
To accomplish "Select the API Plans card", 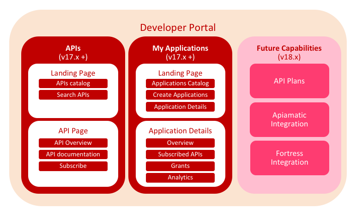I will (x=290, y=81).
